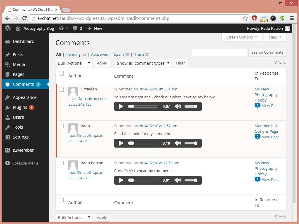
Task: Check the checkbox for Radu Patron's comment
Action: pos(61,163)
